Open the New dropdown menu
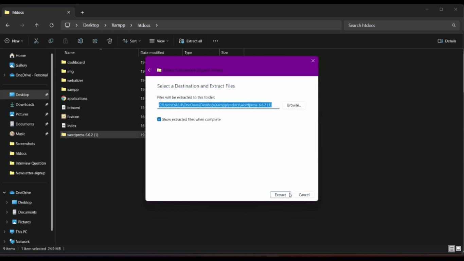Viewport: 464px width, 261px height. pyautogui.click(x=14, y=41)
